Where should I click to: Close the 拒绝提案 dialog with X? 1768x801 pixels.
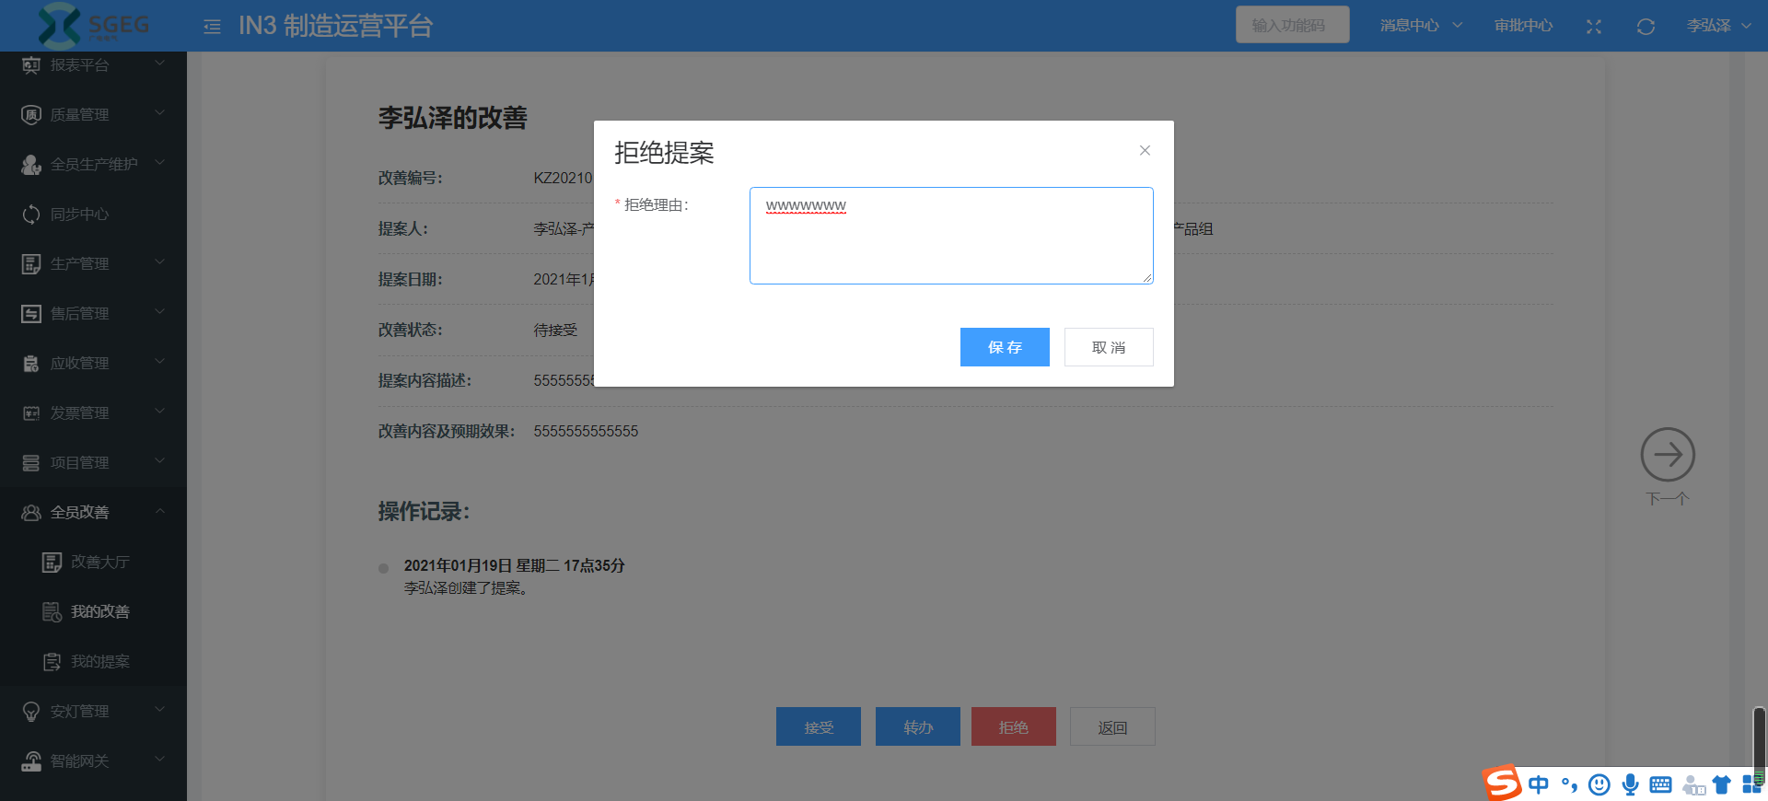click(x=1145, y=150)
